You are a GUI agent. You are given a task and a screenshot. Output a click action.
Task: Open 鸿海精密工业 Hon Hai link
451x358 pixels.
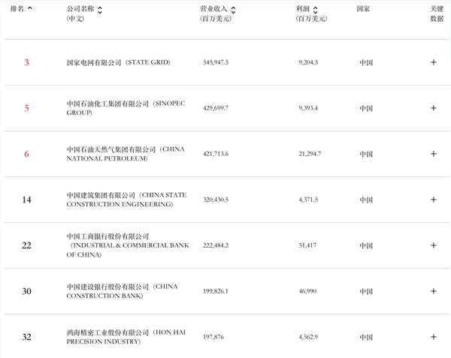point(126,337)
